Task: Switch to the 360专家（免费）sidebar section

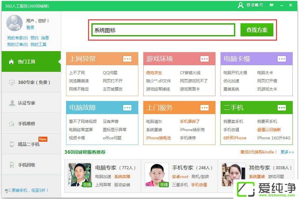Action: (31, 83)
